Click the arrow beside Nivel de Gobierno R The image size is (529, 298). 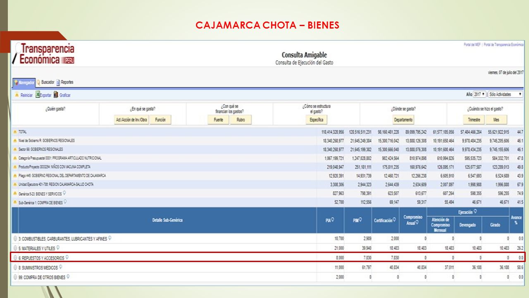click(x=15, y=141)
